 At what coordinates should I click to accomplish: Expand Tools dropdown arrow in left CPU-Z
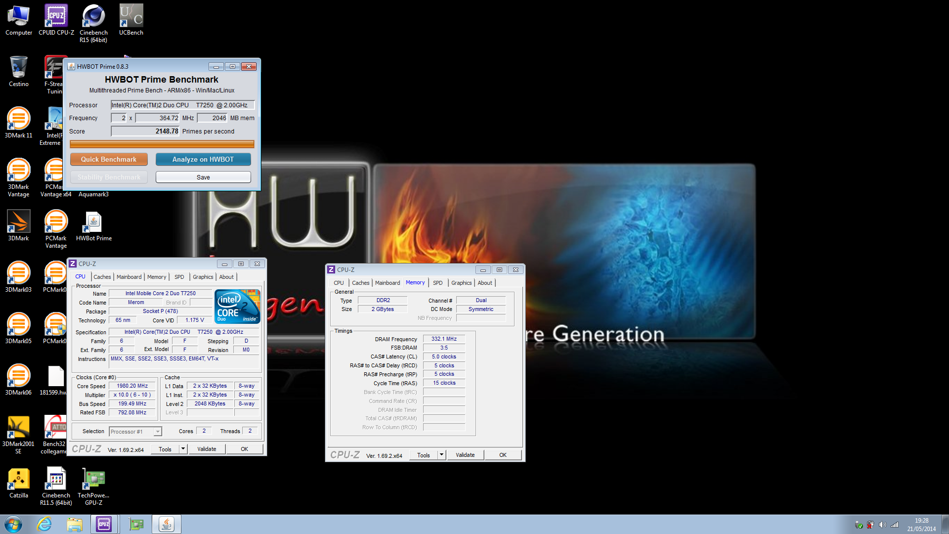click(x=183, y=449)
